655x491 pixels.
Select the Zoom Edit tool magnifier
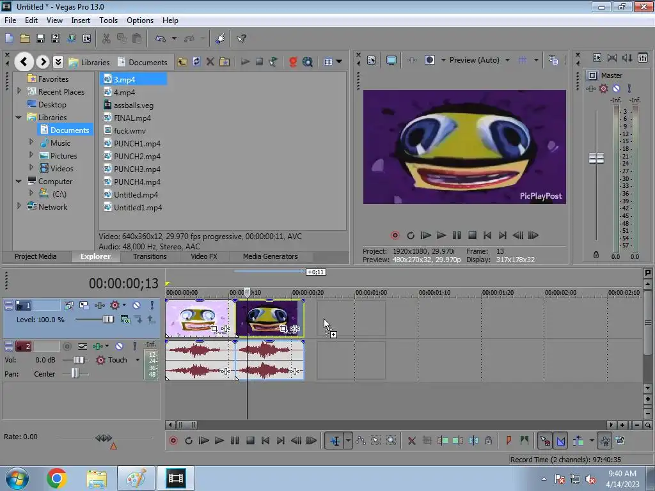[x=391, y=440]
